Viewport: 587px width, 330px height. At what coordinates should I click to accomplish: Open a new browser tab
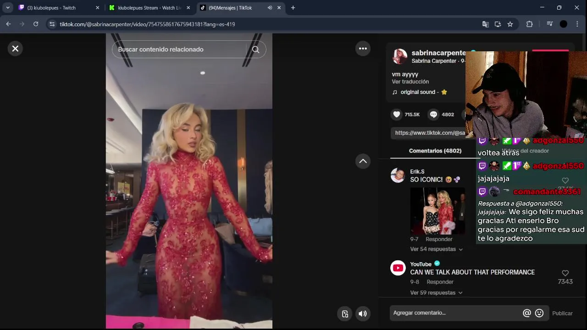tap(293, 8)
